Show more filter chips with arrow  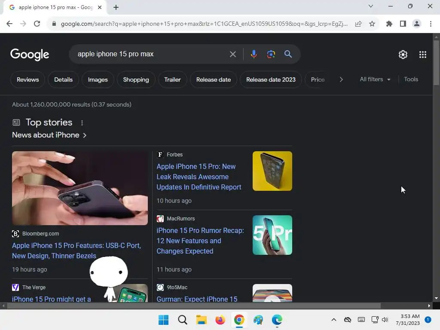[x=341, y=79]
